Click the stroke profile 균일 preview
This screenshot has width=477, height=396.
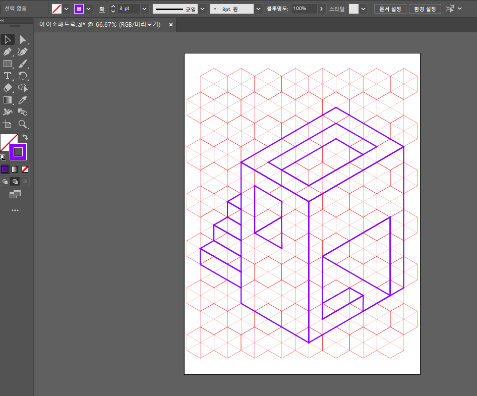(x=175, y=9)
